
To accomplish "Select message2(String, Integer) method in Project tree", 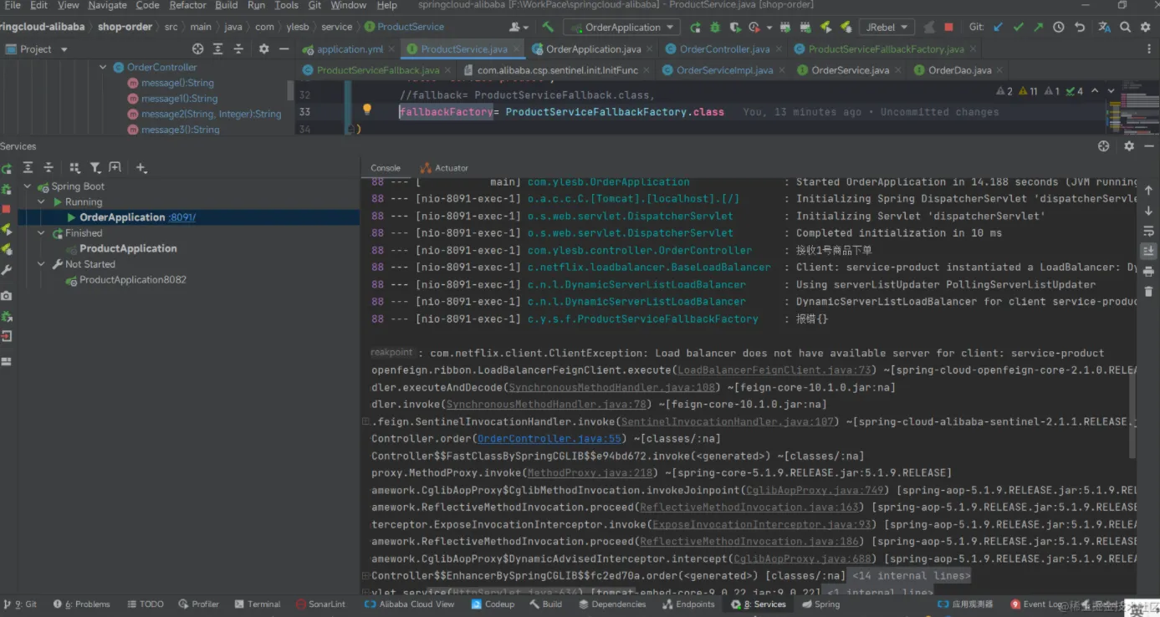I will (x=211, y=114).
